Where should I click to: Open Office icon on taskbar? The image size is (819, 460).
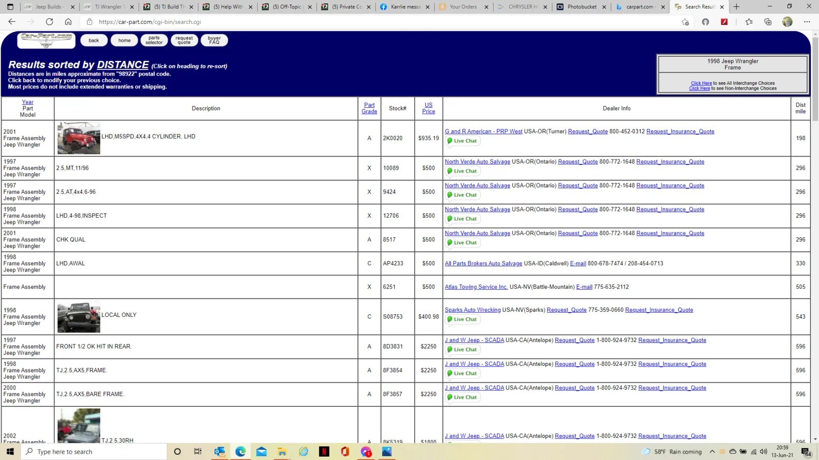point(345,451)
